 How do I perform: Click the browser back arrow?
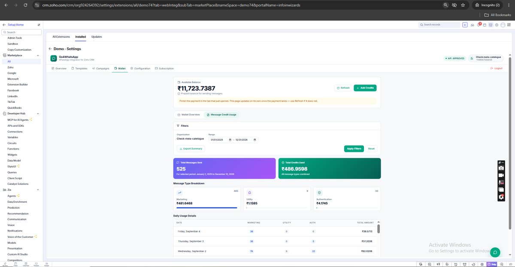(x=6, y=5)
